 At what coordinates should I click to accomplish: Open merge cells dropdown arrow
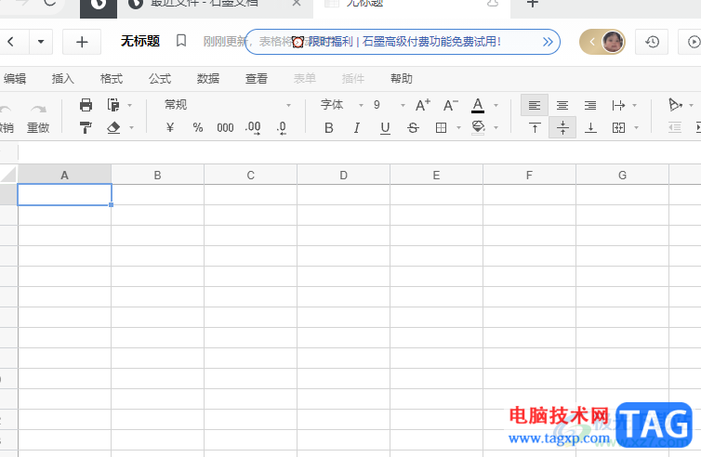click(x=636, y=128)
